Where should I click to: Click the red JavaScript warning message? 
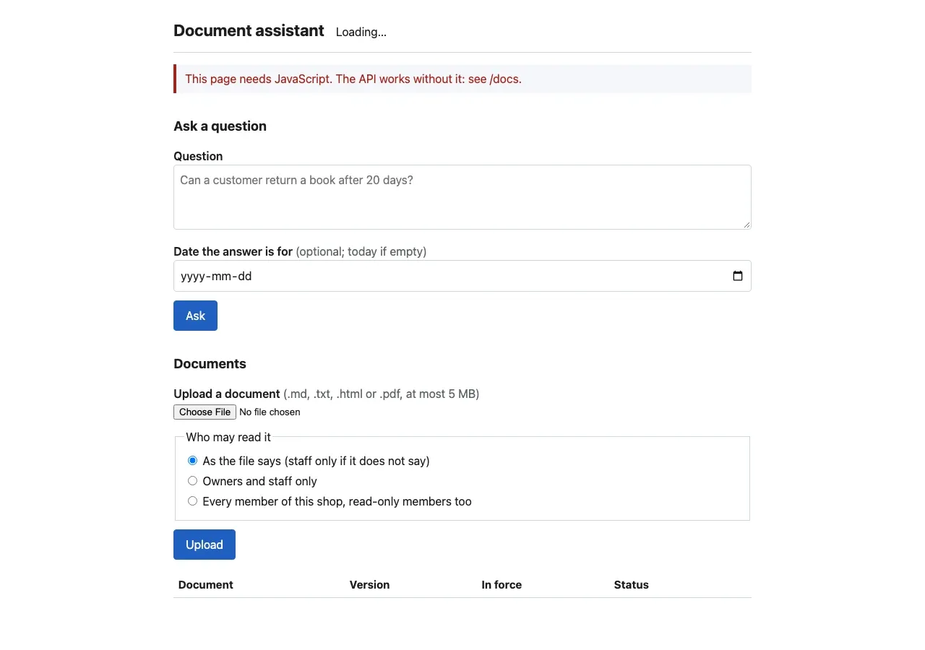462,79
